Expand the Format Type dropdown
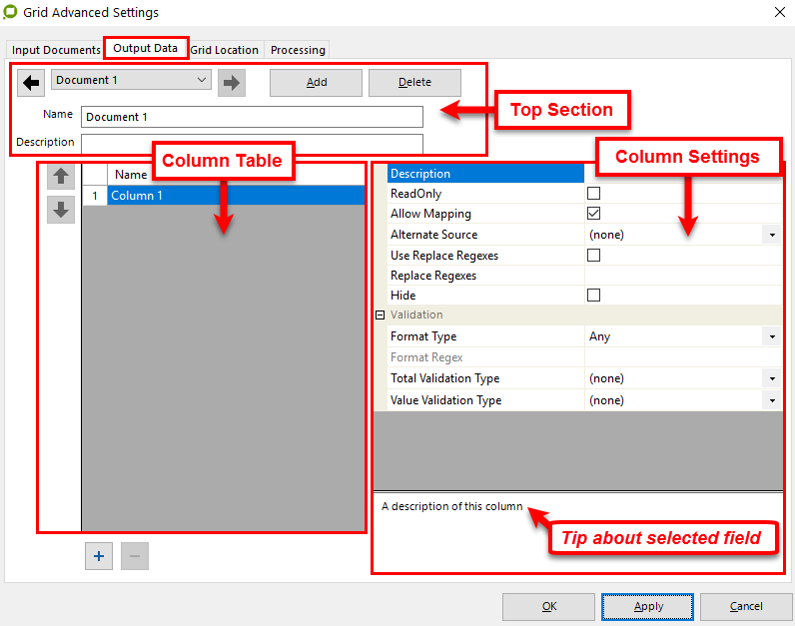This screenshot has height=626, width=795. click(773, 337)
